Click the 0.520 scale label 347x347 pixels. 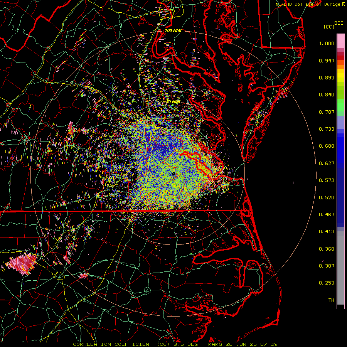click(327, 198)
